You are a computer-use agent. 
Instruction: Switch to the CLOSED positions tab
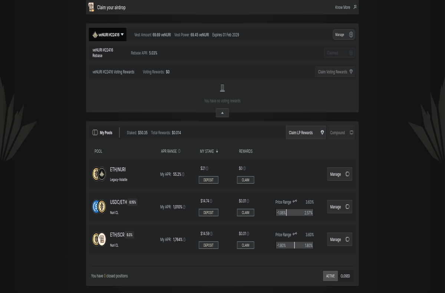pos(345,276)
